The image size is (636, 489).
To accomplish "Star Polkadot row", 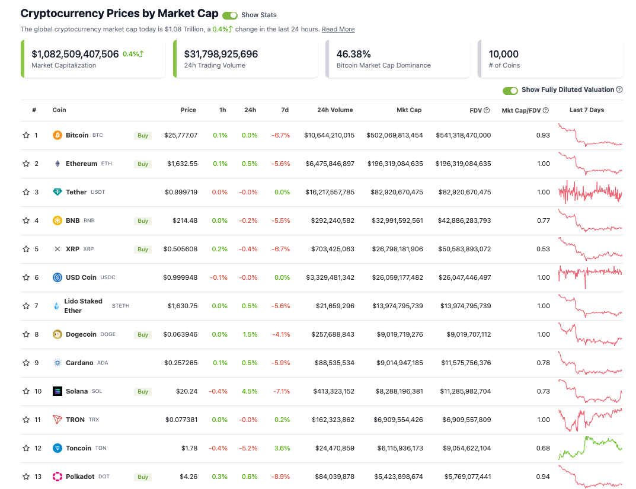I will pyautogui.click(x=26, y=477).
